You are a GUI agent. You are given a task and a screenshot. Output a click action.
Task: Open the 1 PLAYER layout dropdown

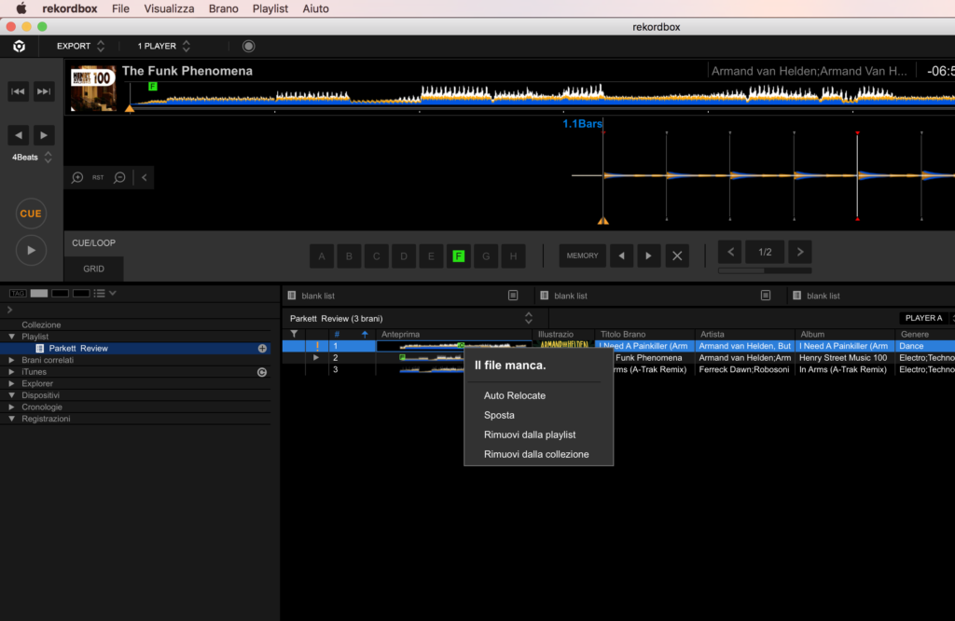[x=164, y=46]
